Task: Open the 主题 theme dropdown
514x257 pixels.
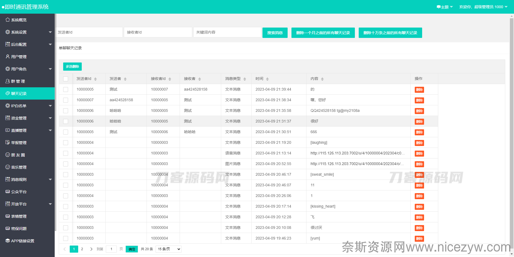Action: click(x=445, y=7)
